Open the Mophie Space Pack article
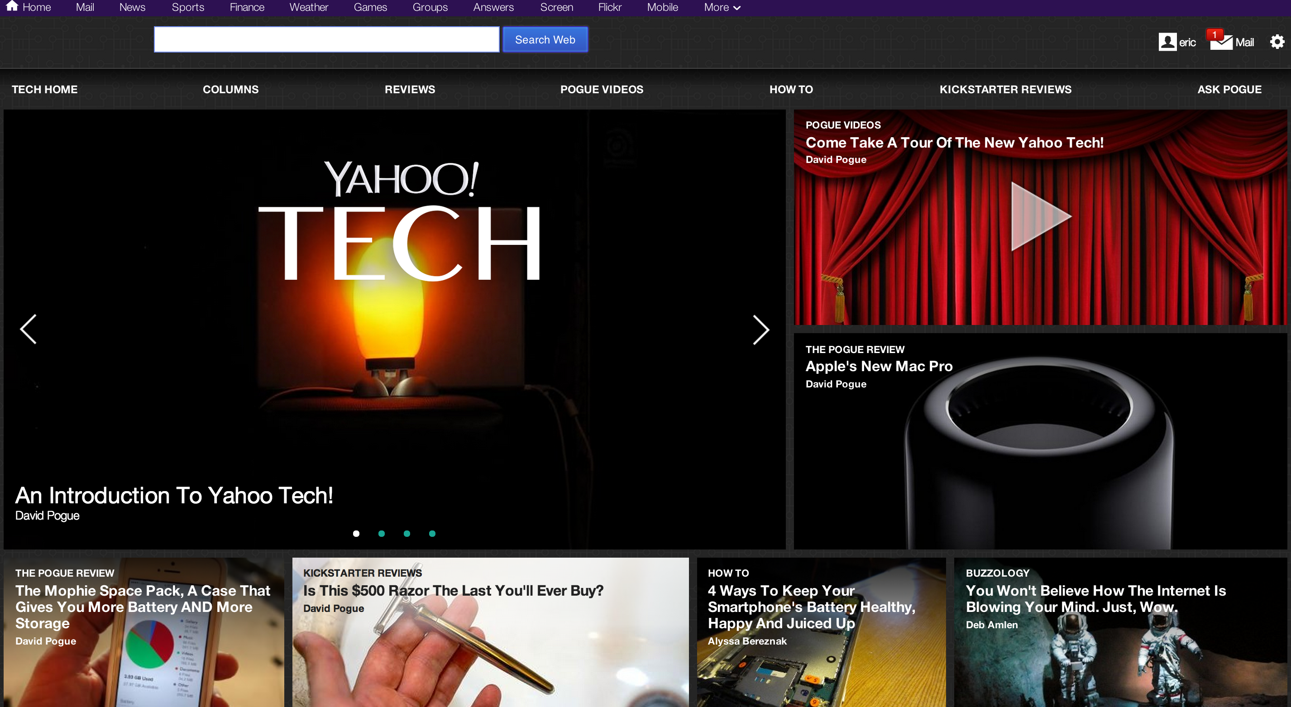1291x707 pixels. (x=143, y=607)
